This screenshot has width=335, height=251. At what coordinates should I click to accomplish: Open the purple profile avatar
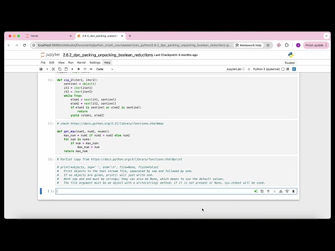(x=298, y=45)
